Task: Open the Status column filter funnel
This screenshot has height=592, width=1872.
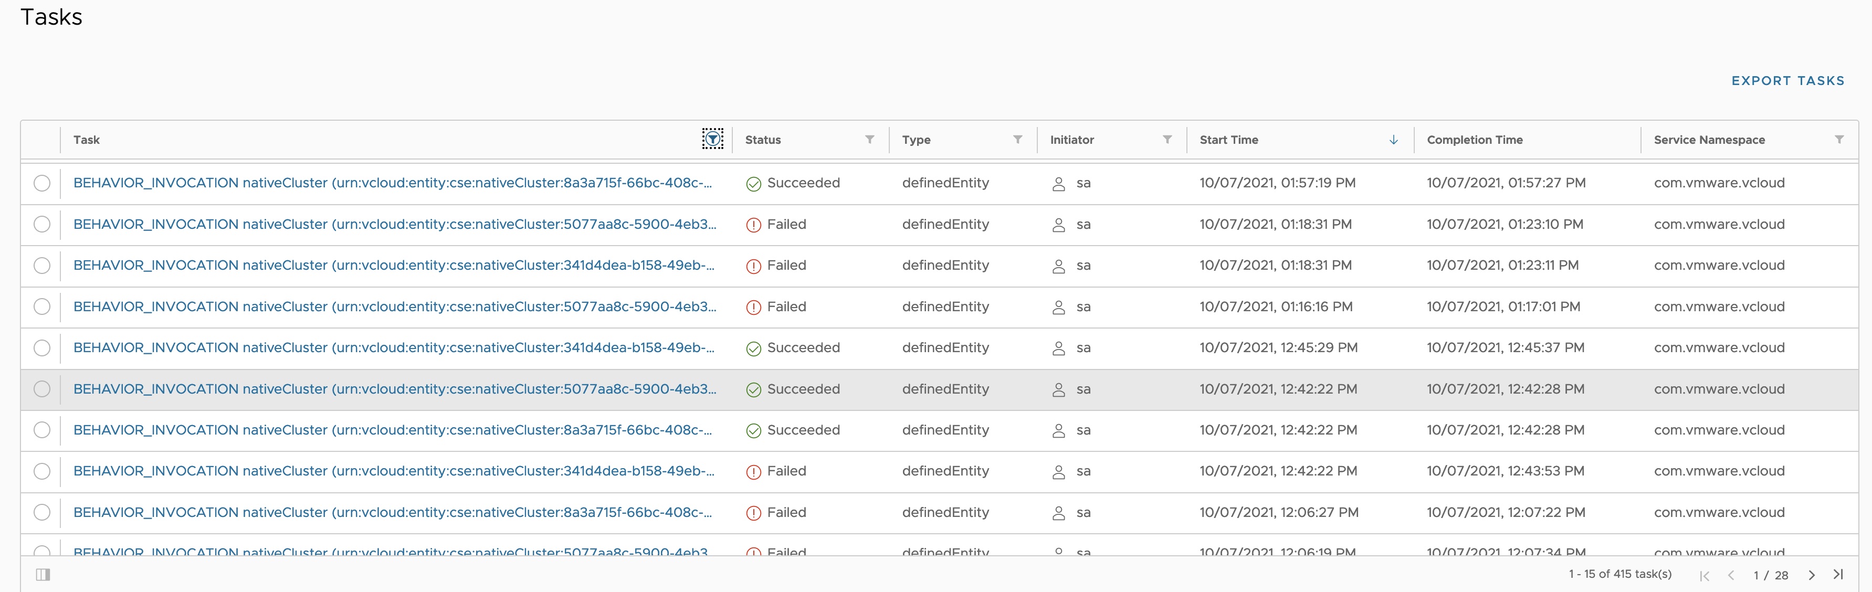Action: (870, 140)
